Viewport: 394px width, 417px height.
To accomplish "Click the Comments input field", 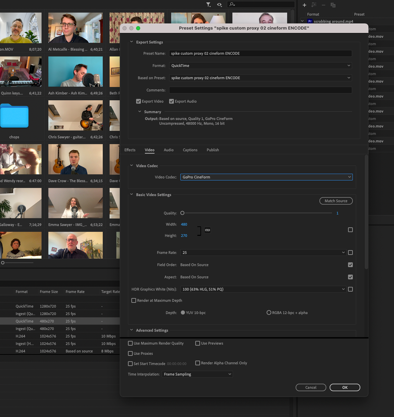I will tap(261, 90).
